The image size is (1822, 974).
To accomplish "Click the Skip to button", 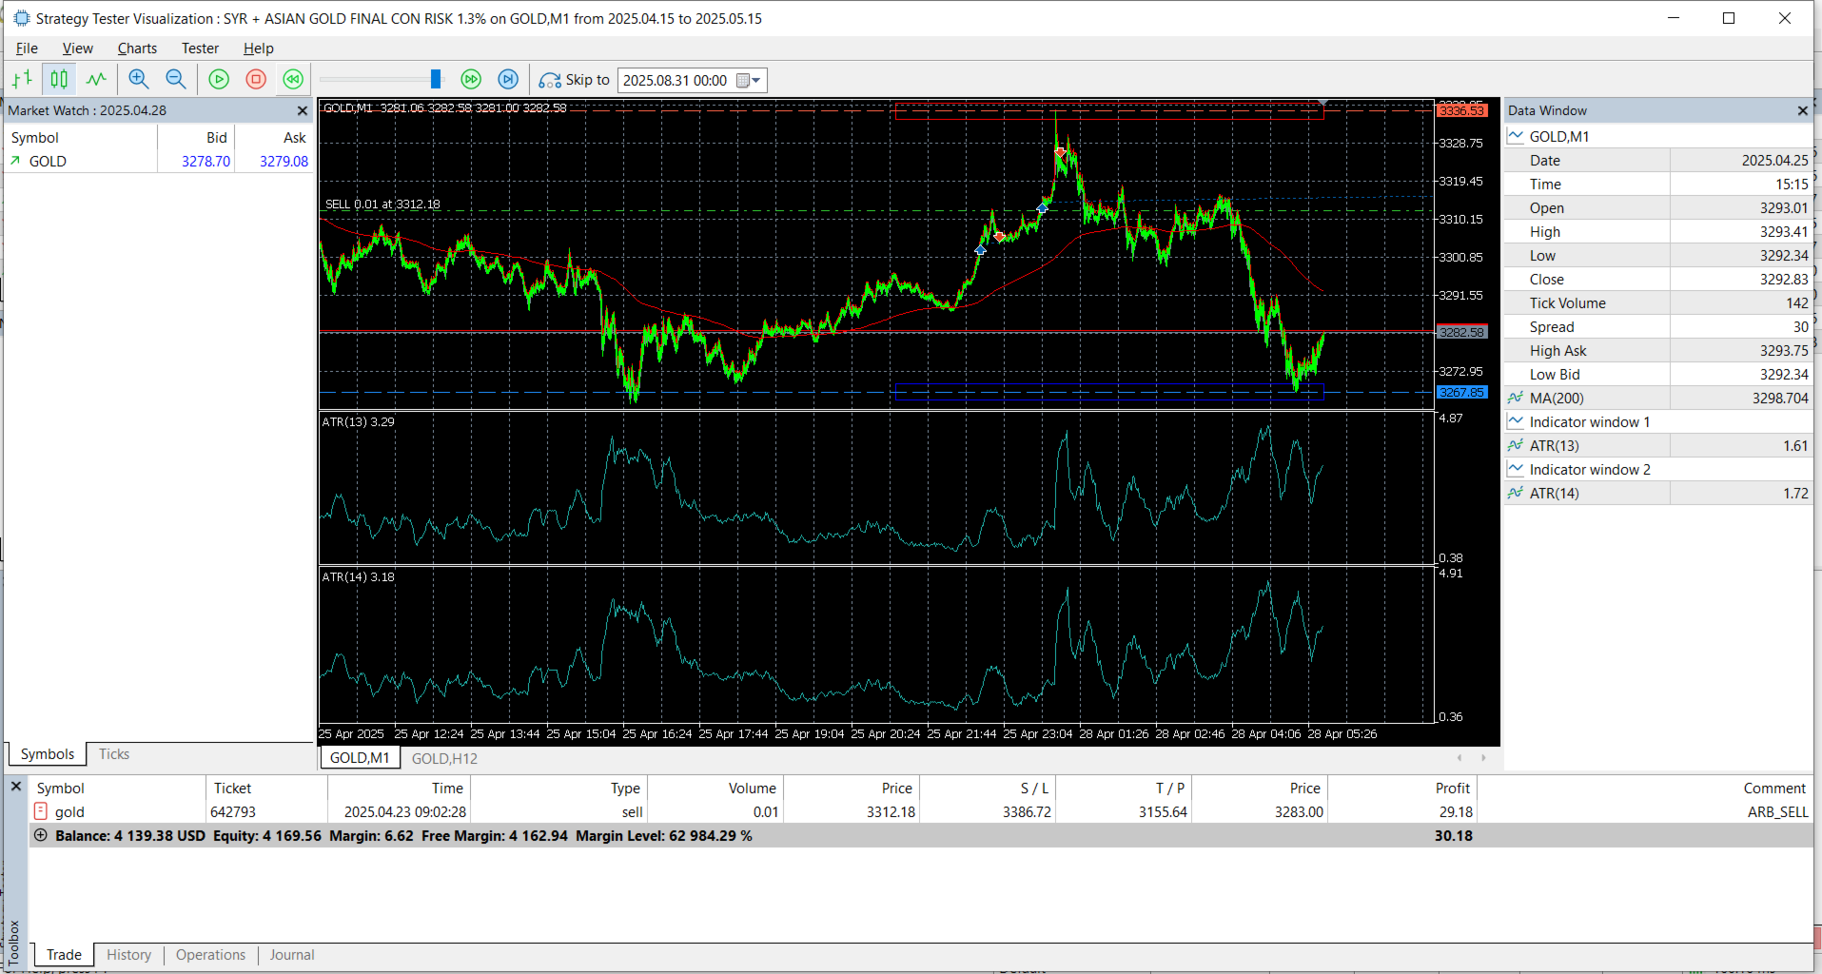I will (575, 80).
